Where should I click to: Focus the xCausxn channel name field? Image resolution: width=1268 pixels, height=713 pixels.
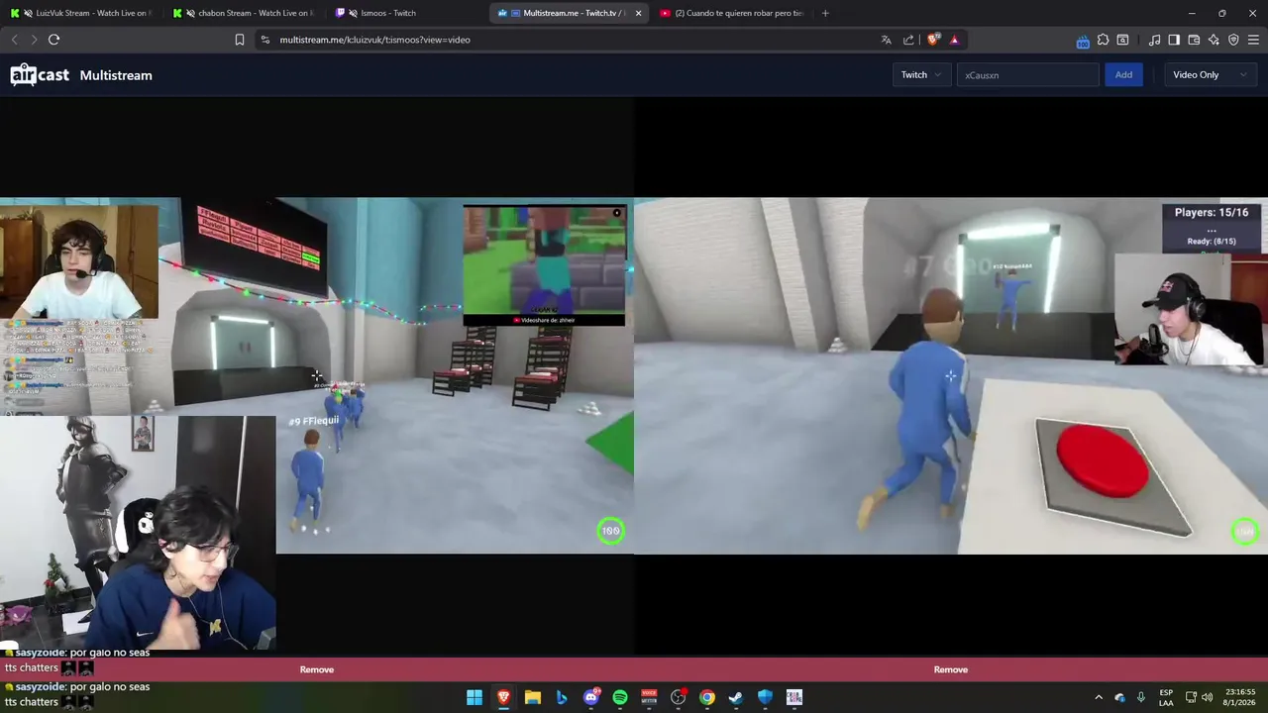coord(1027,74)
